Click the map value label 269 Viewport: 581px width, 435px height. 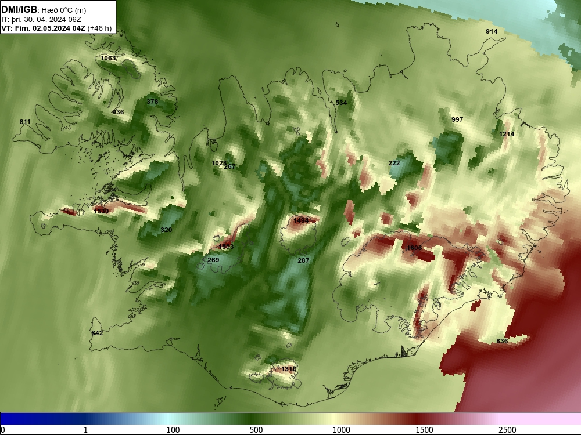[x=213, y=260]
